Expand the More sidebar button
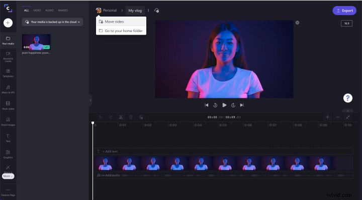 coord(8,176)
